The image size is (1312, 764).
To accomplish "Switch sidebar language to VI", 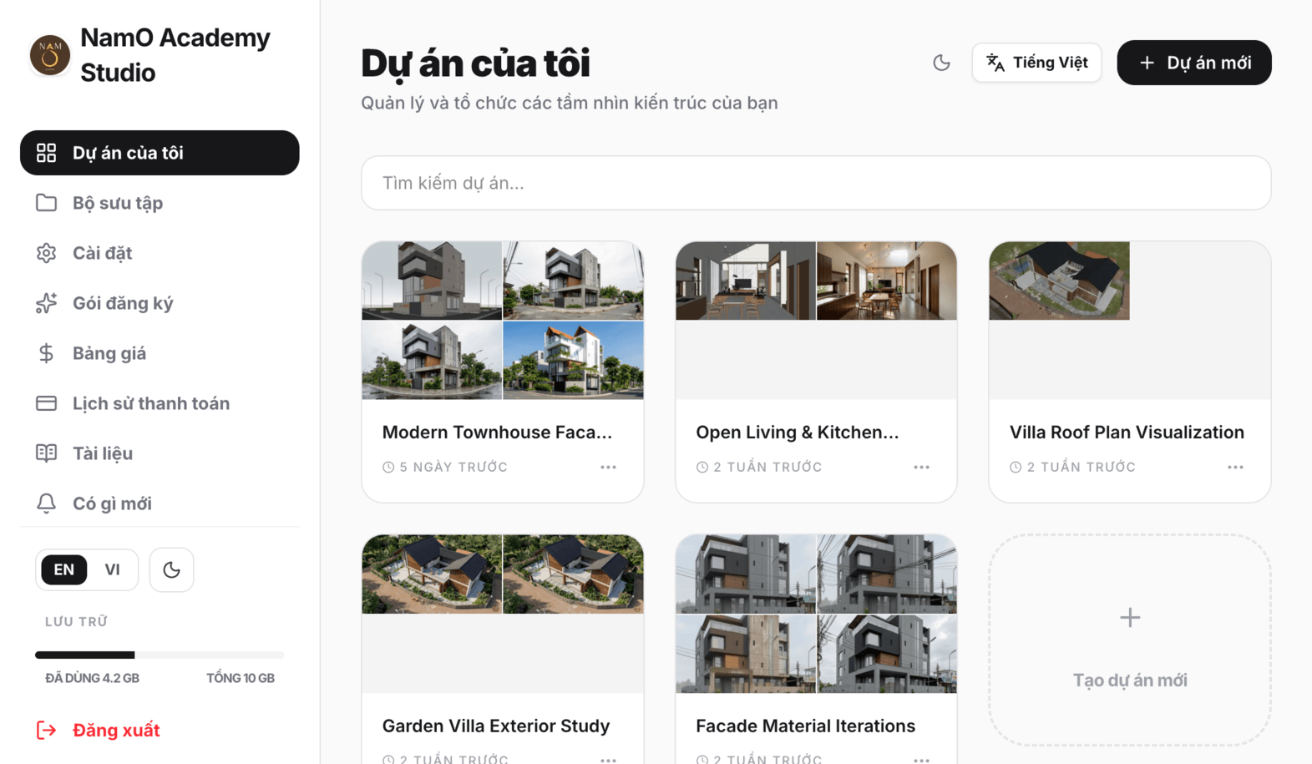I will point(112,569).
